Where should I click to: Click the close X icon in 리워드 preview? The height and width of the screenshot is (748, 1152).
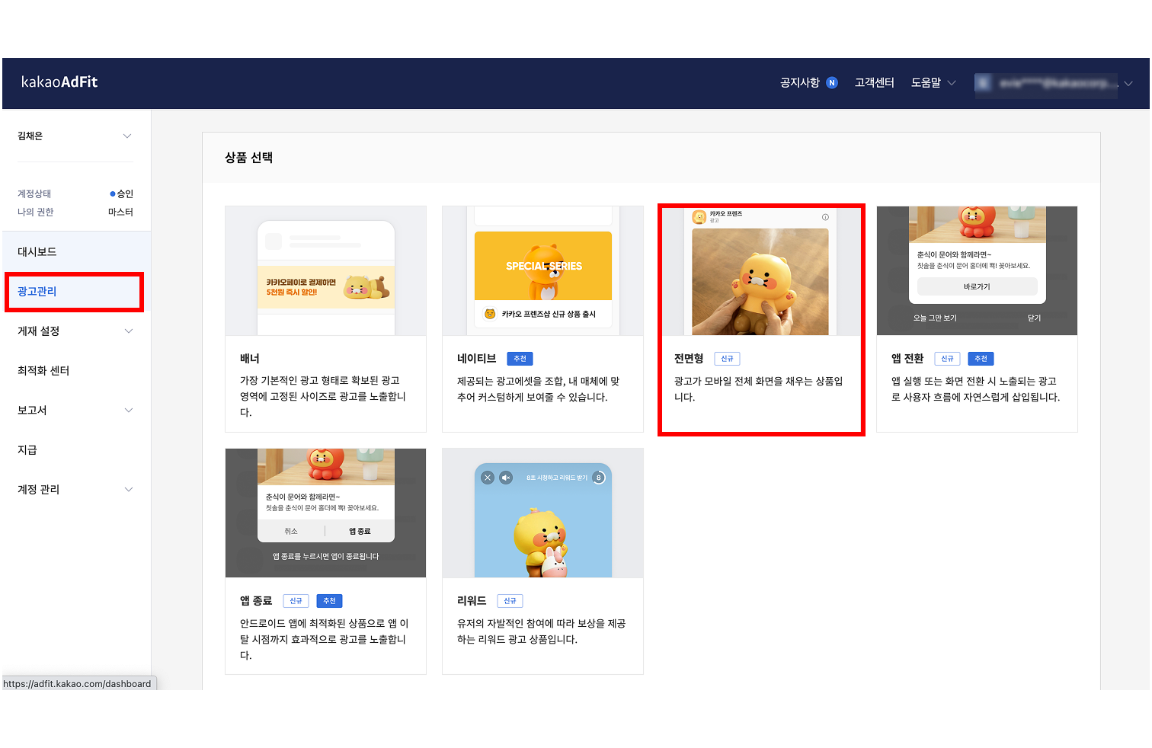(x=488, y=478)
